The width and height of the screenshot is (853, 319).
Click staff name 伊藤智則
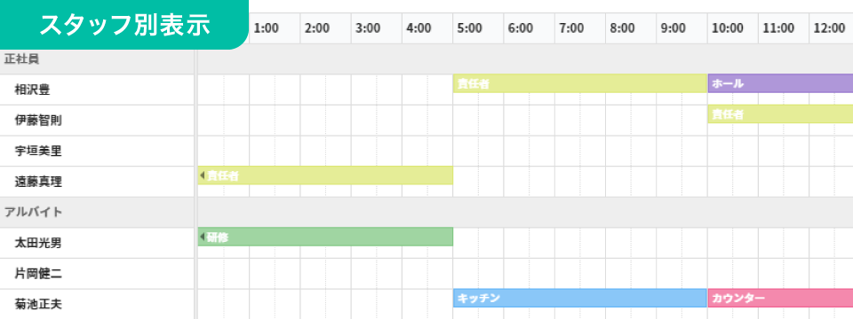coord(38,121)
